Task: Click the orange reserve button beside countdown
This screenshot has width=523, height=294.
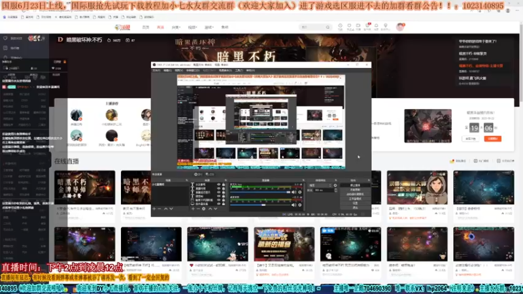Action: pyautogui.click(x=493, y=139)
